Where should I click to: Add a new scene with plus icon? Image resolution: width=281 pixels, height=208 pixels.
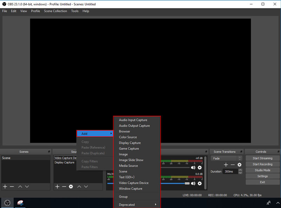point(5,187)
